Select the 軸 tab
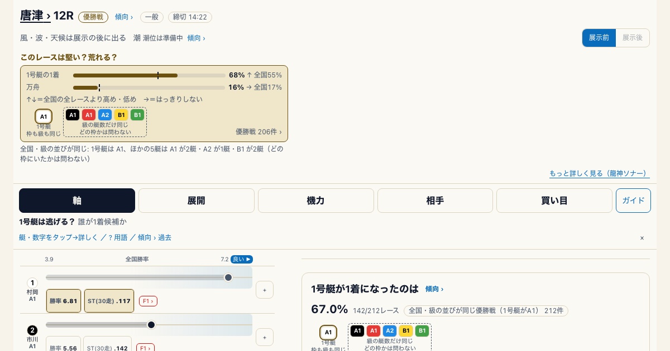 coord(77,201)
